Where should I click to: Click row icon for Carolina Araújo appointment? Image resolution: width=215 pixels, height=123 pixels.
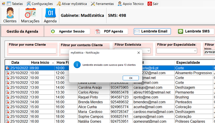click(x=7, y=87)
